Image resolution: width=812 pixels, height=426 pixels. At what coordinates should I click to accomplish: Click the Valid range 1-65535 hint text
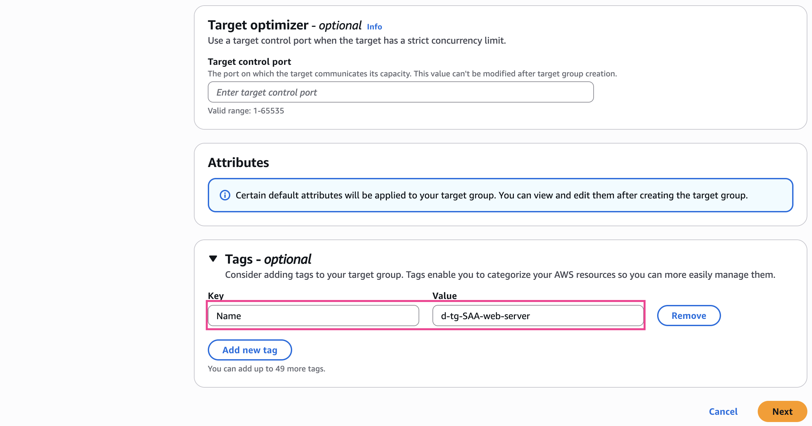tap(246, 111)
